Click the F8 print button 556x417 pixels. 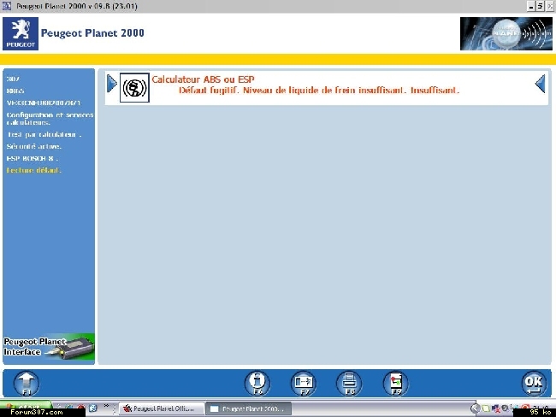[x=349, y=384]
